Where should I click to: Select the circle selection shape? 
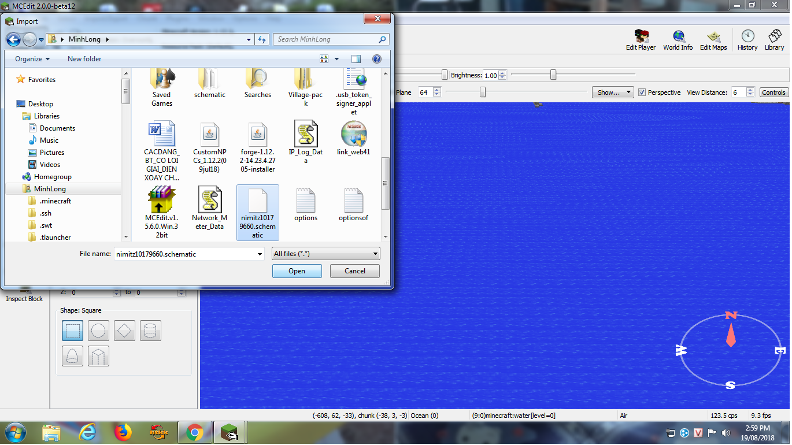[98, 331]
